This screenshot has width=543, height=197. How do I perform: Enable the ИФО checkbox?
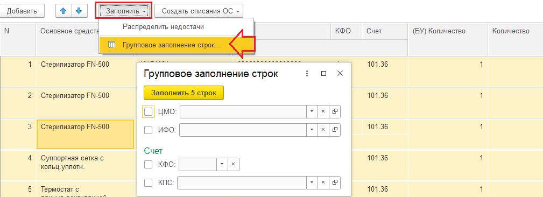click(x=148, y=130)
